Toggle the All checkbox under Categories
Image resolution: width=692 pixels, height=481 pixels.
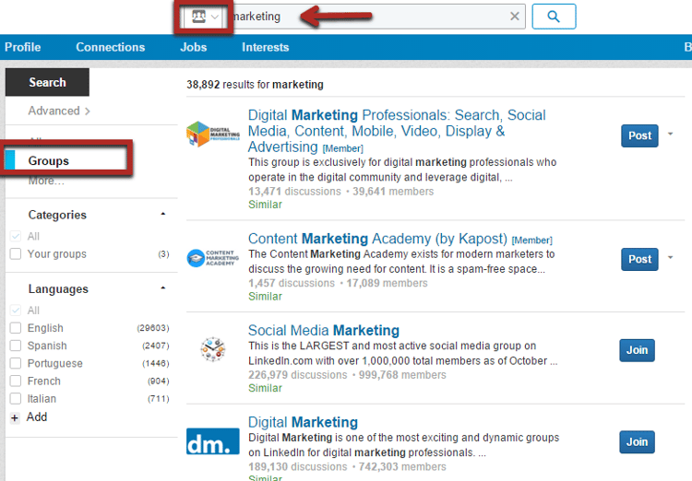pos(16,236)
